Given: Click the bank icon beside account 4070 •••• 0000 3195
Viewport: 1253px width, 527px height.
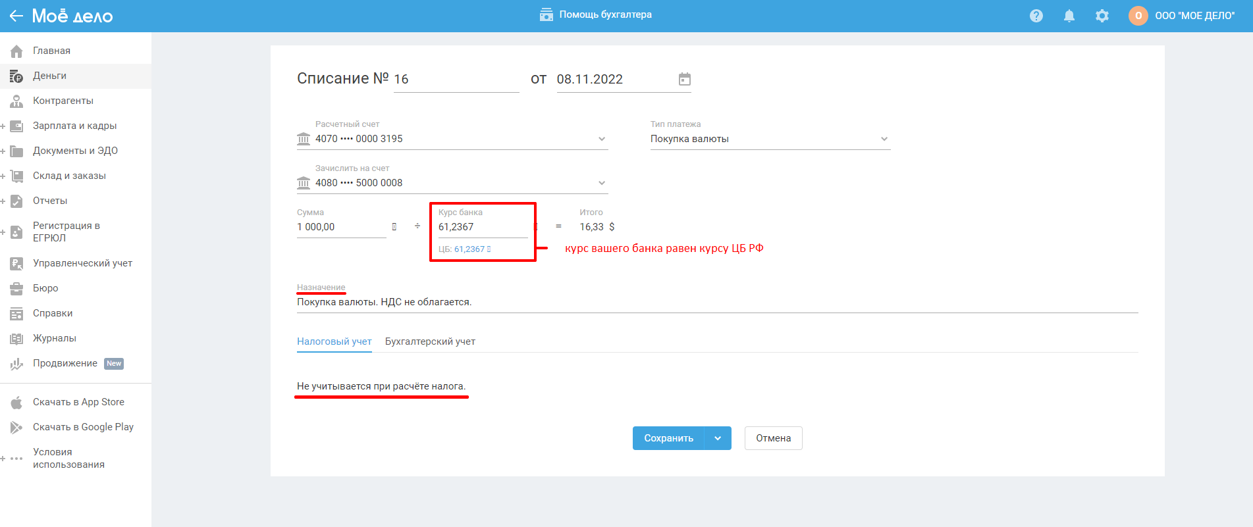Looking at the screenshot, I should click(304, 139).
